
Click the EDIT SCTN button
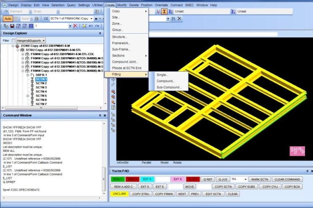click(x=213, y=194)
